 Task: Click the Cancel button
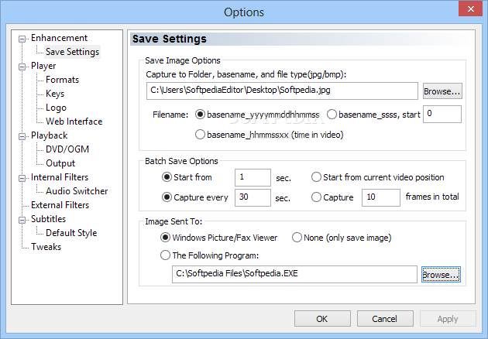[385, 319]
